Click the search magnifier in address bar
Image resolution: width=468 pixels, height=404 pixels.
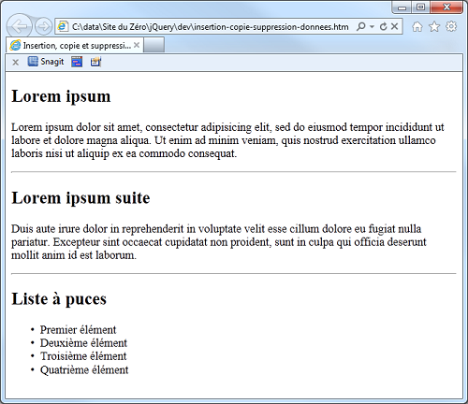(x=361, y=26)
